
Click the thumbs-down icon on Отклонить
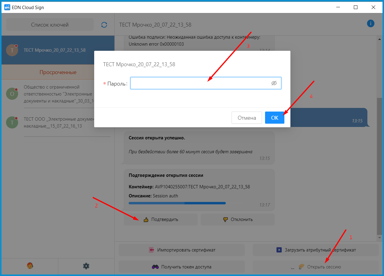coord(225,220)
